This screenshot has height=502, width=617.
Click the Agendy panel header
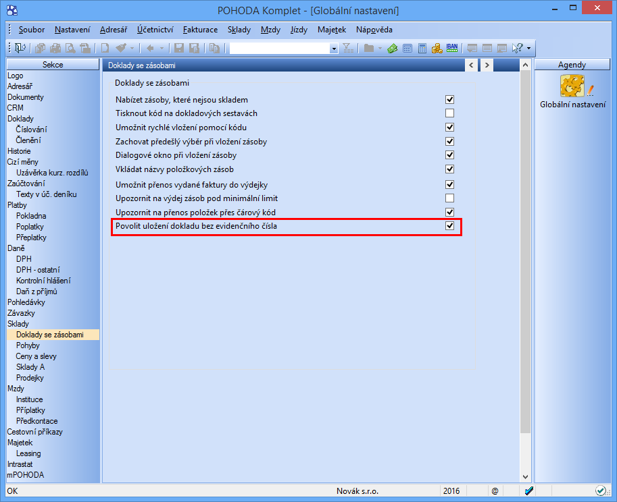(x=572, y=65)
